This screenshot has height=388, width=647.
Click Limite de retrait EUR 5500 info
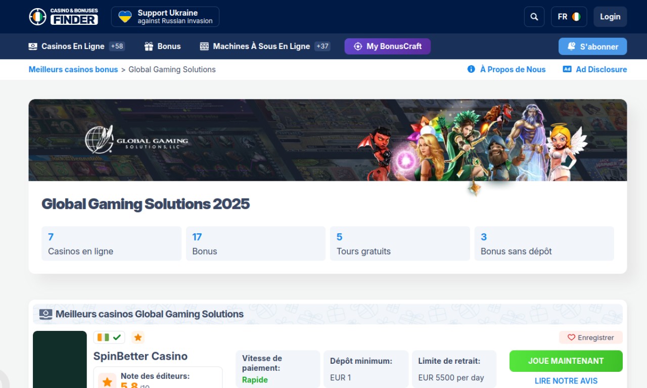[x=454, y=369]
